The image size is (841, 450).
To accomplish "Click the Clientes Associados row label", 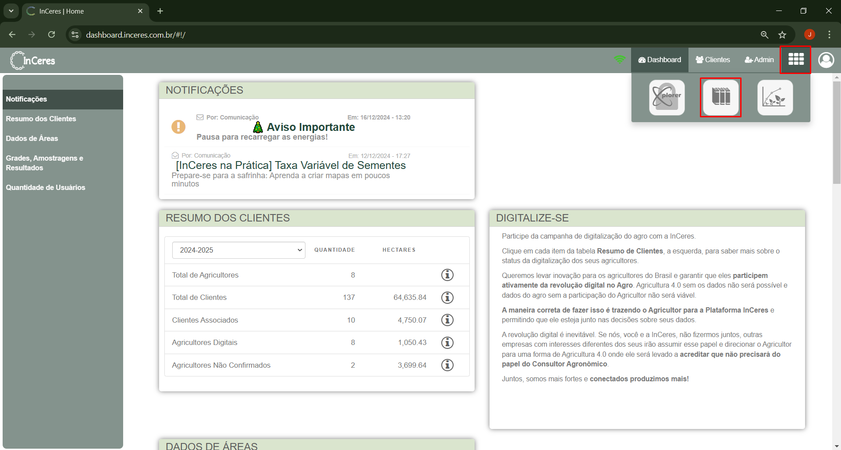I will (x=205, y=320).
